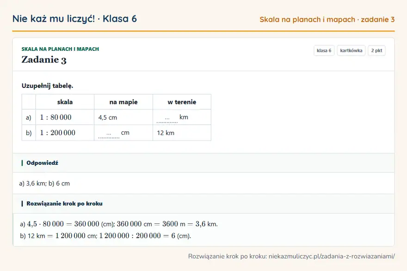Image resolution: width=407 pixels, height=271 pixels.
Task: Click the 'kartkówka' tag
Action: [x=351, y=50]
